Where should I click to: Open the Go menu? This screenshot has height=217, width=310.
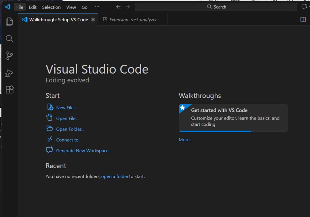pos(84,7)
